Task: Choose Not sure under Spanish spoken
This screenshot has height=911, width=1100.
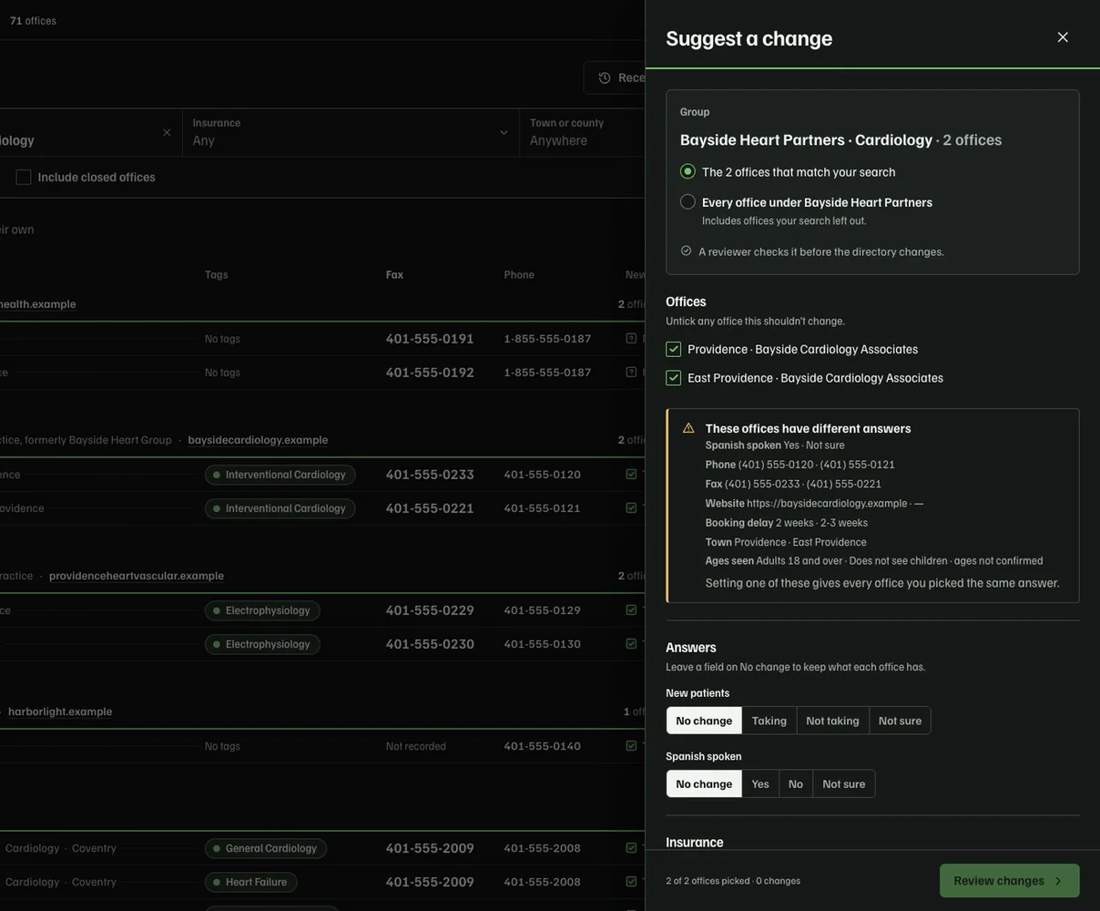Action: tap(844, 784)
